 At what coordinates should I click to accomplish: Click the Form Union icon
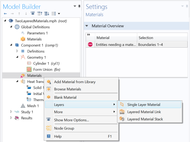[x=29, y=69]
